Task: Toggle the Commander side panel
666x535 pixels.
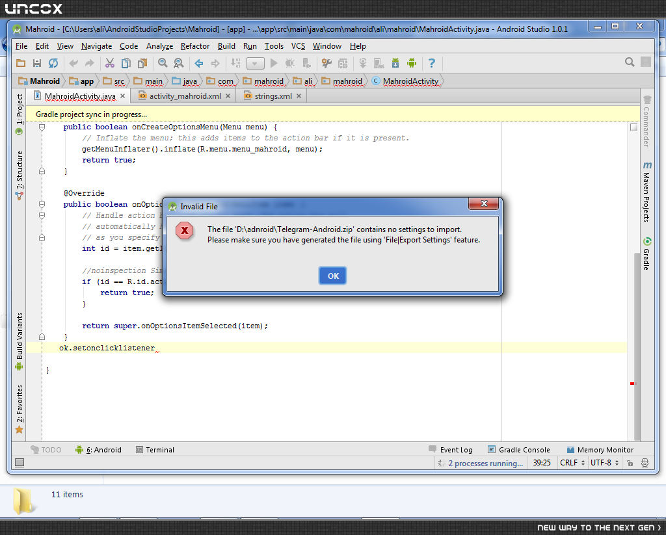Action: (646, 122)
